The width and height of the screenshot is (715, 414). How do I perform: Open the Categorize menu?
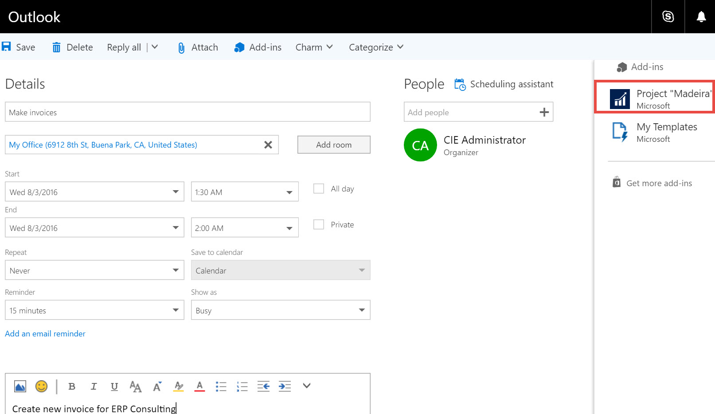(x=376, y=47)
